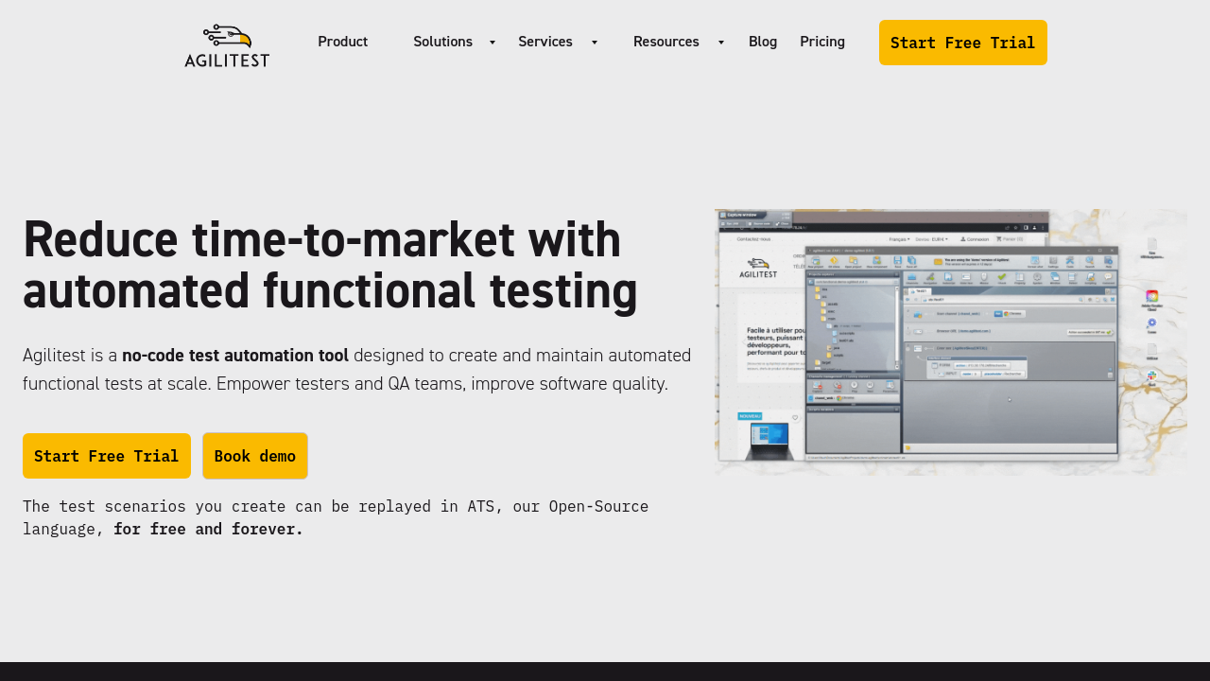Click the Adobe Creative Cloud icon in the screenshot
Image resolution: width=1210 pixels, height=681 pixels.
pyautogui.click(x=1151, y=297)
